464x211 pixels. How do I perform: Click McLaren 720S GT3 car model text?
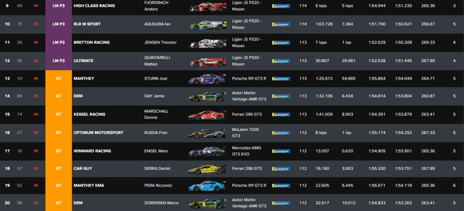245,133
